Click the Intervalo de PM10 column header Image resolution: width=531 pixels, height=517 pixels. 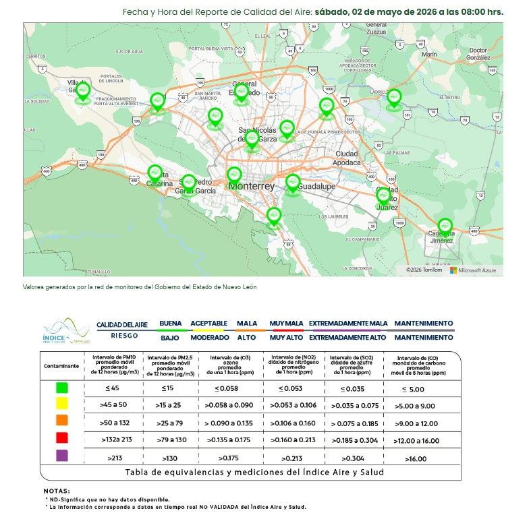click(115, 365)
